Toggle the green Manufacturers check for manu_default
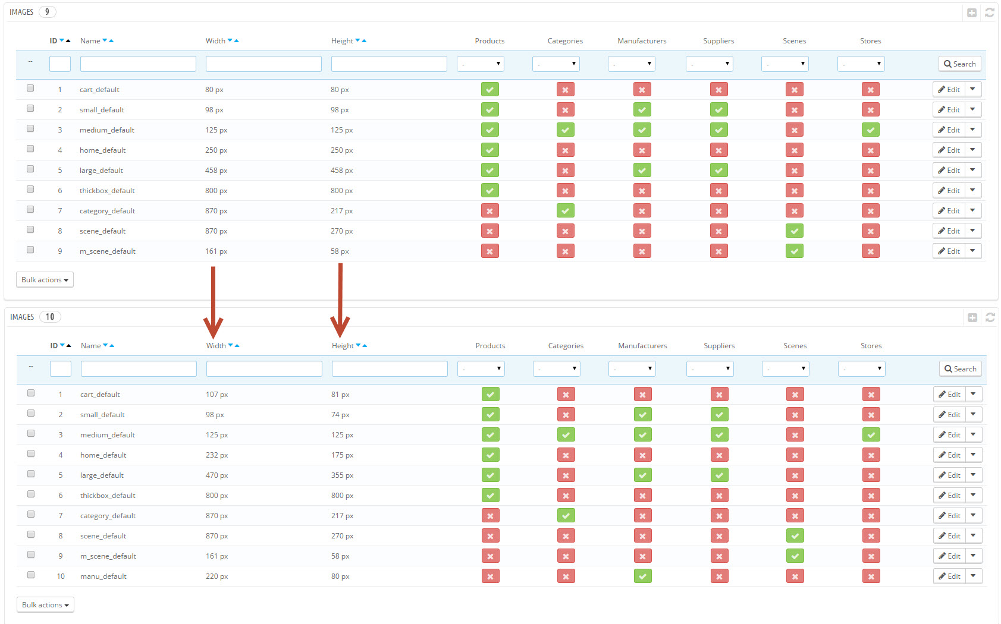 click(642, 576)
